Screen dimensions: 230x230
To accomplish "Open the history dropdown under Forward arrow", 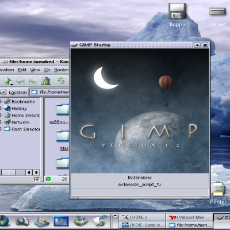I will (x=37, y=85).
